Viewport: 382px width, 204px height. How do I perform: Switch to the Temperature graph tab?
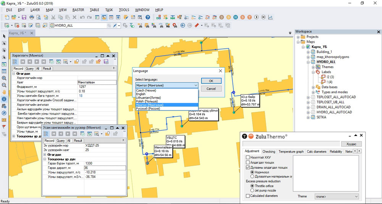(291, 152)
